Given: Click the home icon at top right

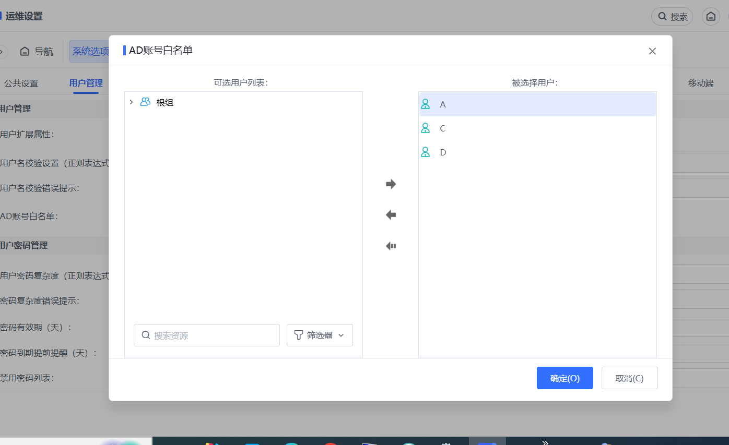Looking at the screenshot, I should 711,16.
